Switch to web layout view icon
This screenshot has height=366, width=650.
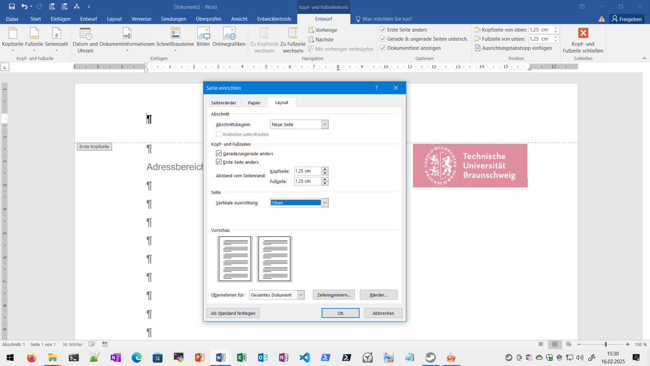pos(568,344)
